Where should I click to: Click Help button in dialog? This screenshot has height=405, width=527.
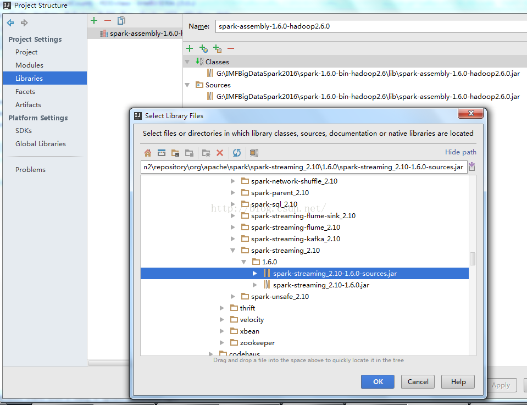click(x=458, y=382)
